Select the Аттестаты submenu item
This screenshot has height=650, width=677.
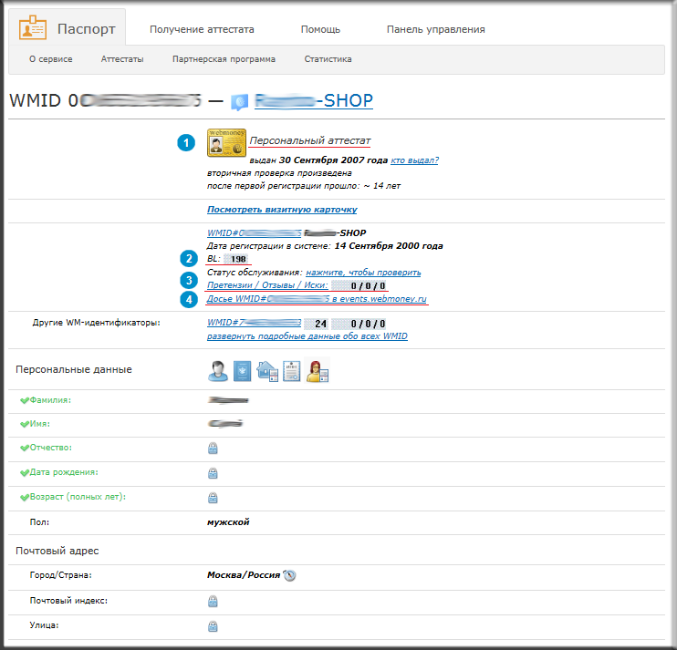[x=122, y=59]
